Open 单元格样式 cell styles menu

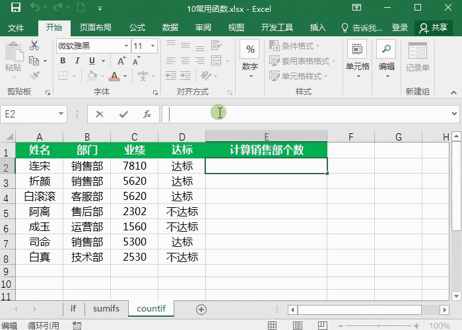point(298,77)
